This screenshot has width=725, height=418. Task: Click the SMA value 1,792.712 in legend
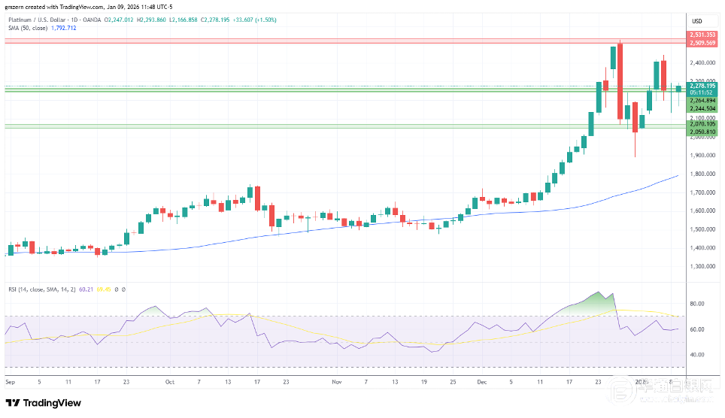[62, 28]
